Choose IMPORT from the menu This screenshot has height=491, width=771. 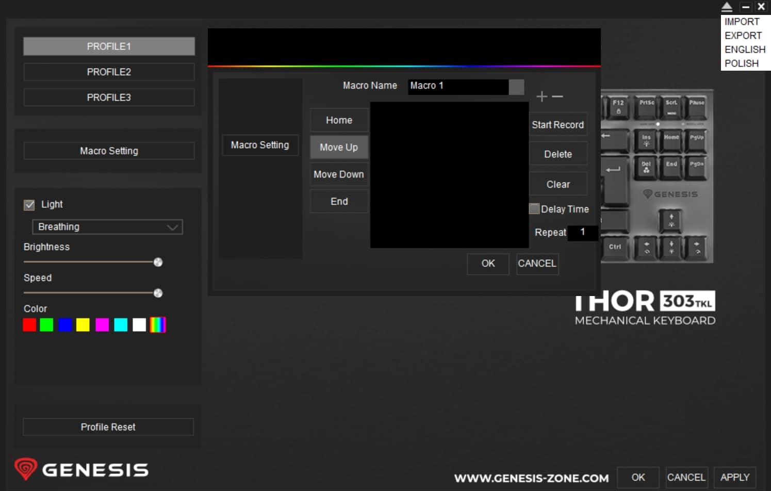(x=742, y=22)
